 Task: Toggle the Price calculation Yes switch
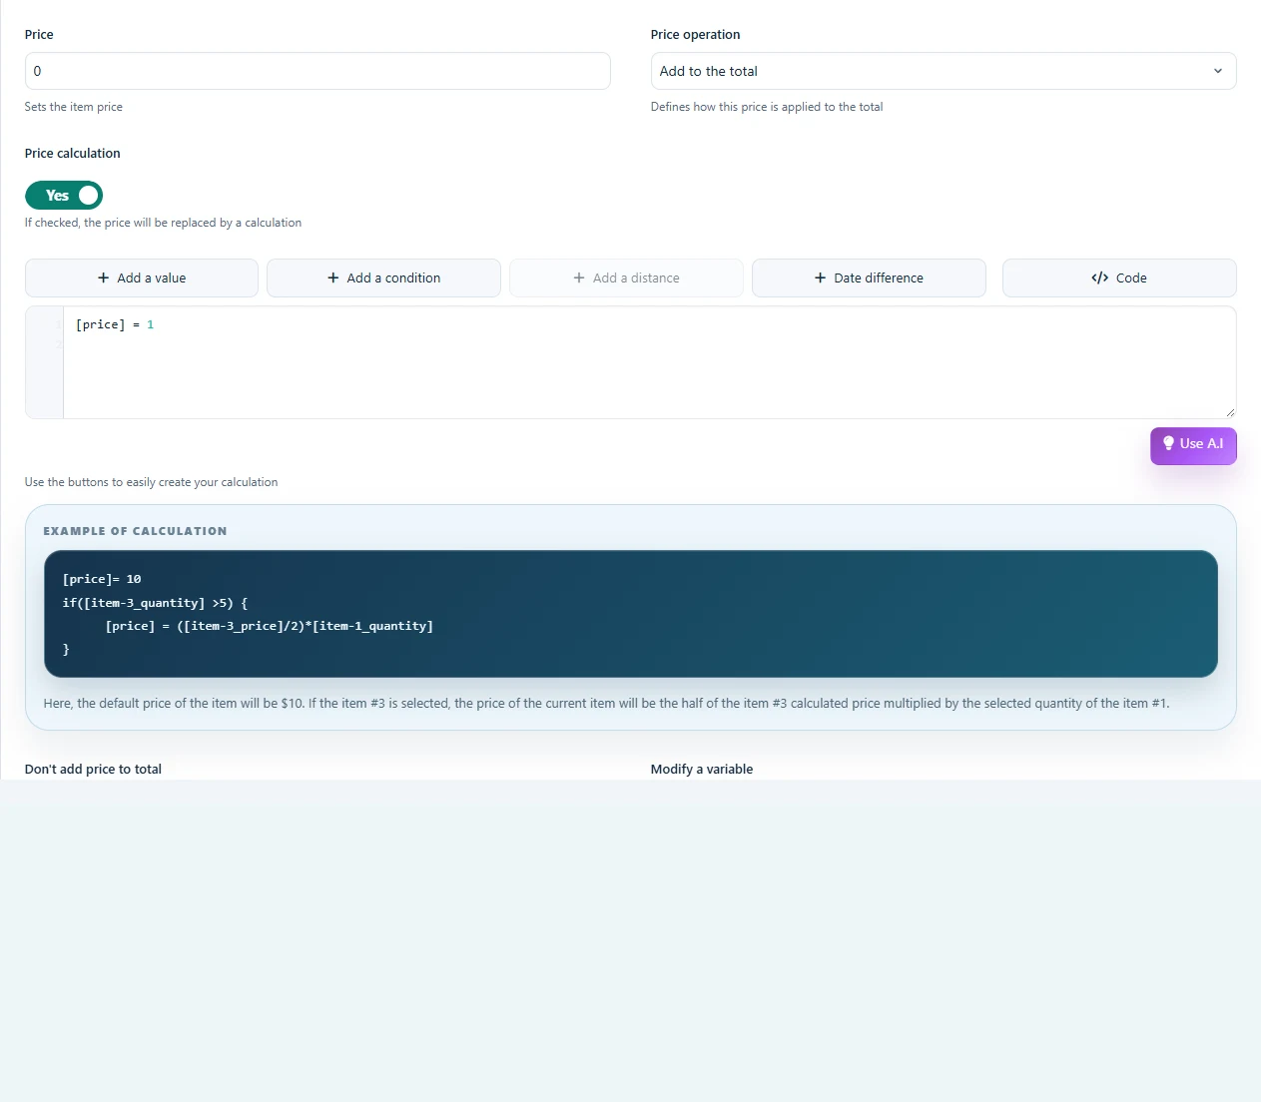[x=64, y=196]
